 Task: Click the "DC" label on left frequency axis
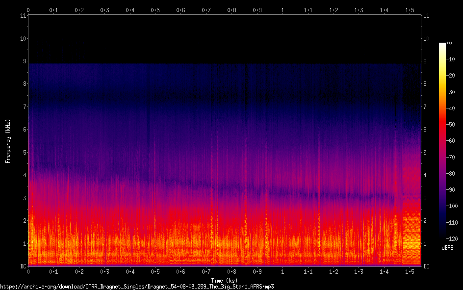coord(22,266)
